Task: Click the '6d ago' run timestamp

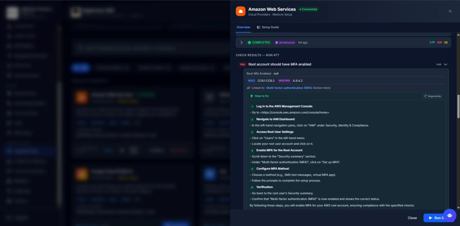Action: [x=303, y=42]
